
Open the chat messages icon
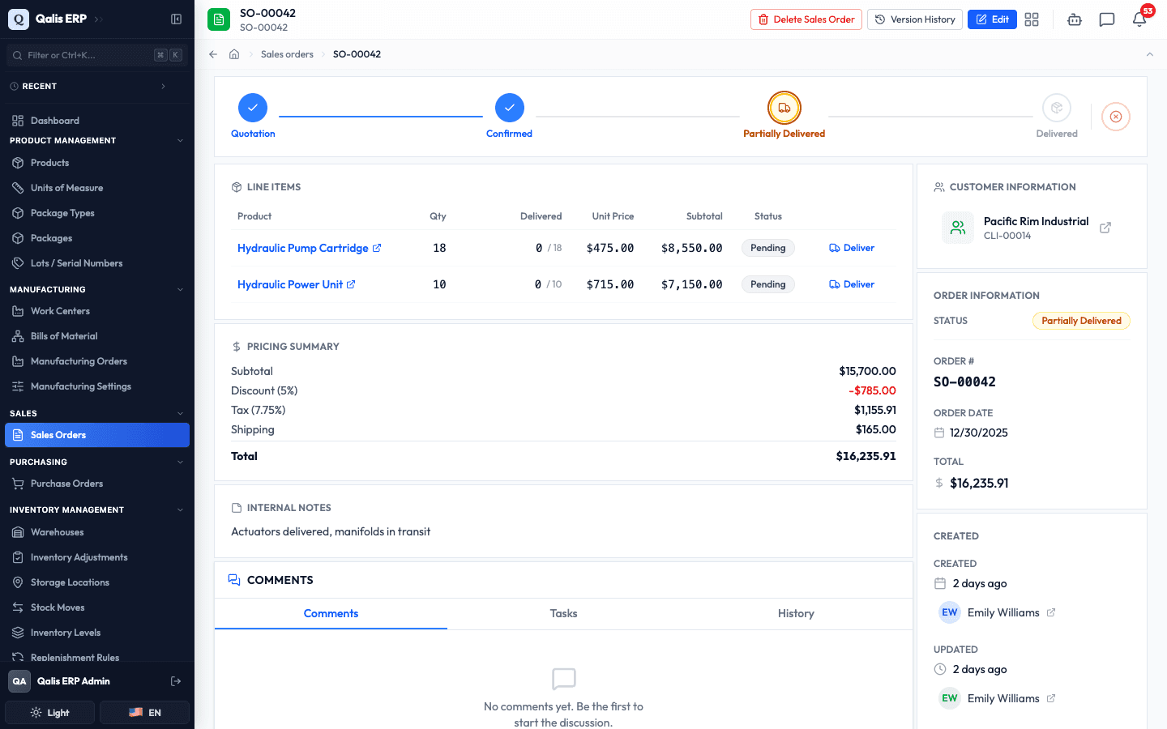pos(1107,19)
